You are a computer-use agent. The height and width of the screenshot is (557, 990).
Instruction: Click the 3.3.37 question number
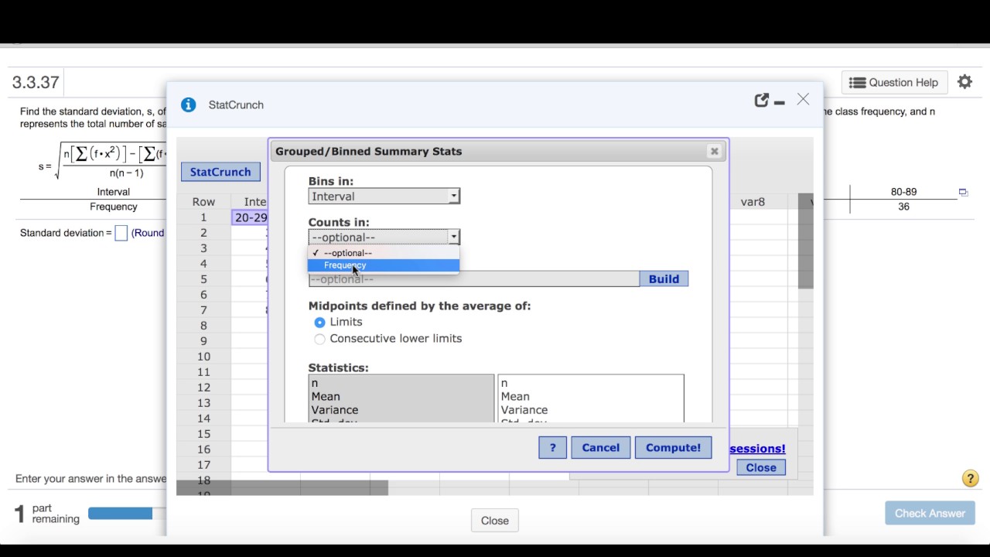point(36,82)
